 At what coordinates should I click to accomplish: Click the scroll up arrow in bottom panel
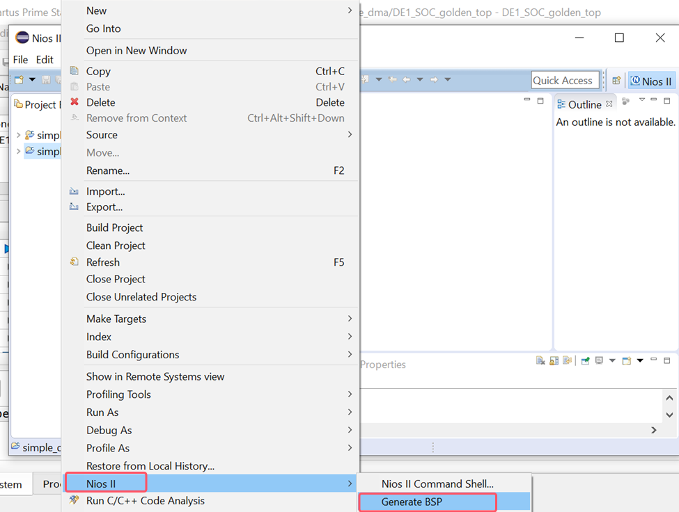[669, 397]
